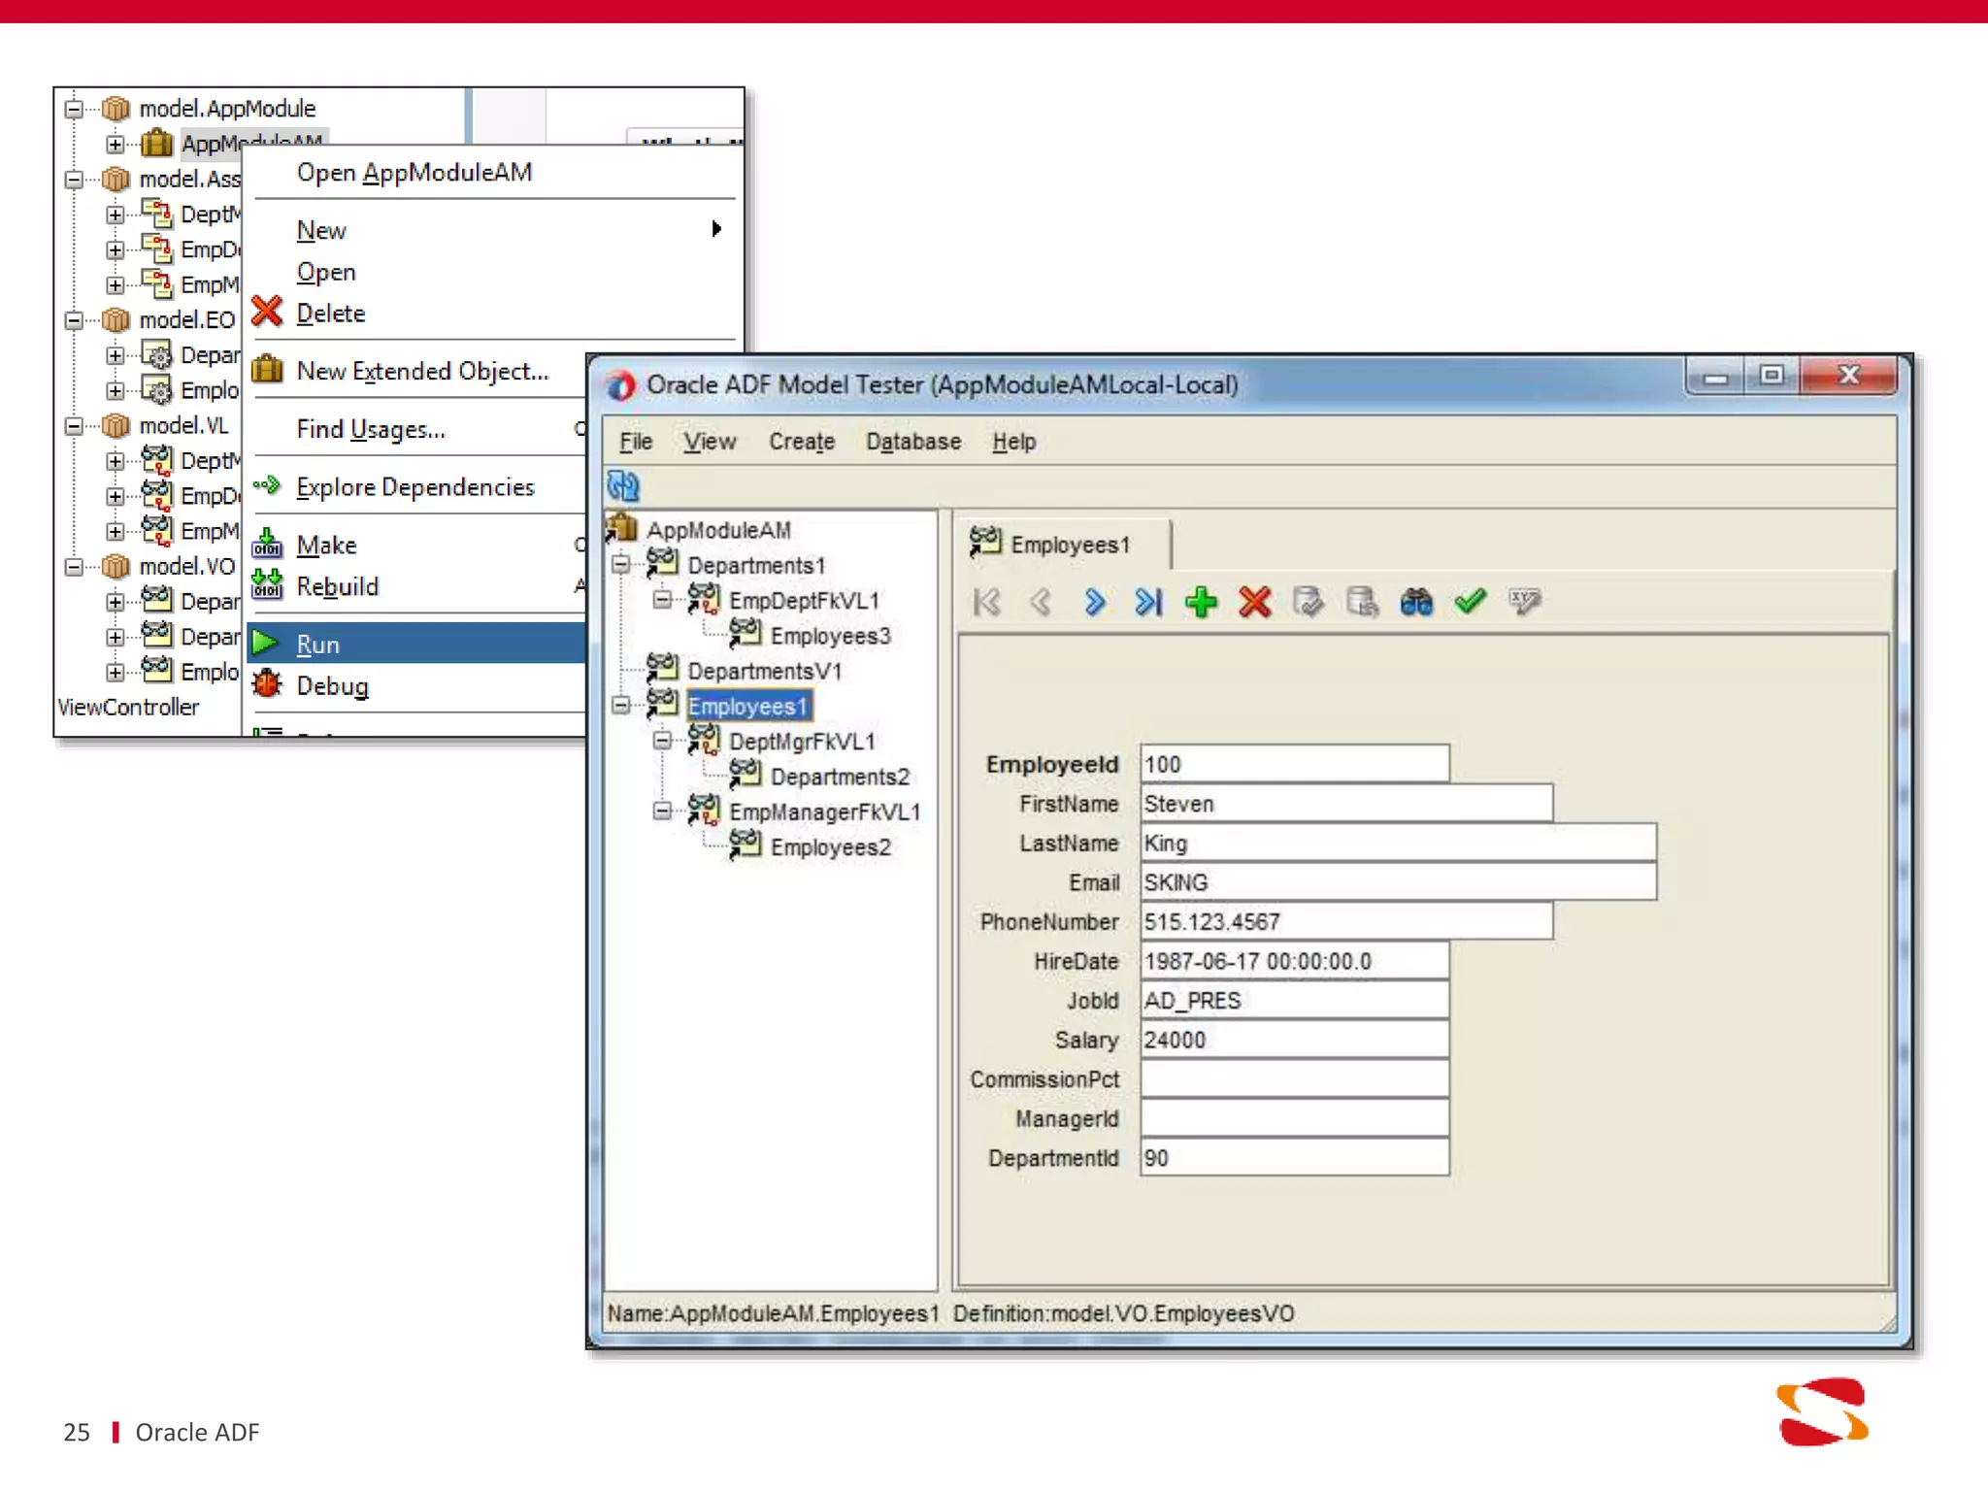The height and width of the screenshot is (1491, 1988).
Task: Expand the AppModuleAM node in navigator
Action: coord(115,145)
